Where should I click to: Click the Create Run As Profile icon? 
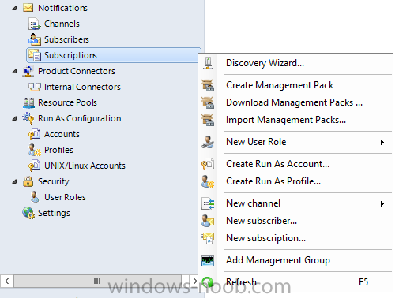tap(208, 181)
